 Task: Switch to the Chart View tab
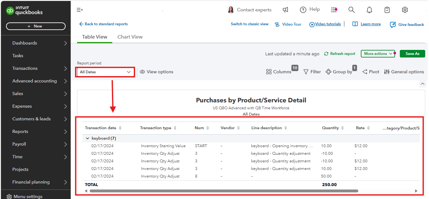130,37
